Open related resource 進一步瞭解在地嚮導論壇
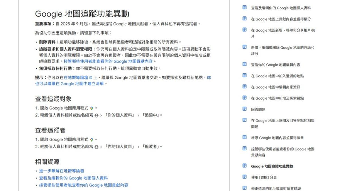Viewport: 340px width, 191px height. tap(61, 171)
